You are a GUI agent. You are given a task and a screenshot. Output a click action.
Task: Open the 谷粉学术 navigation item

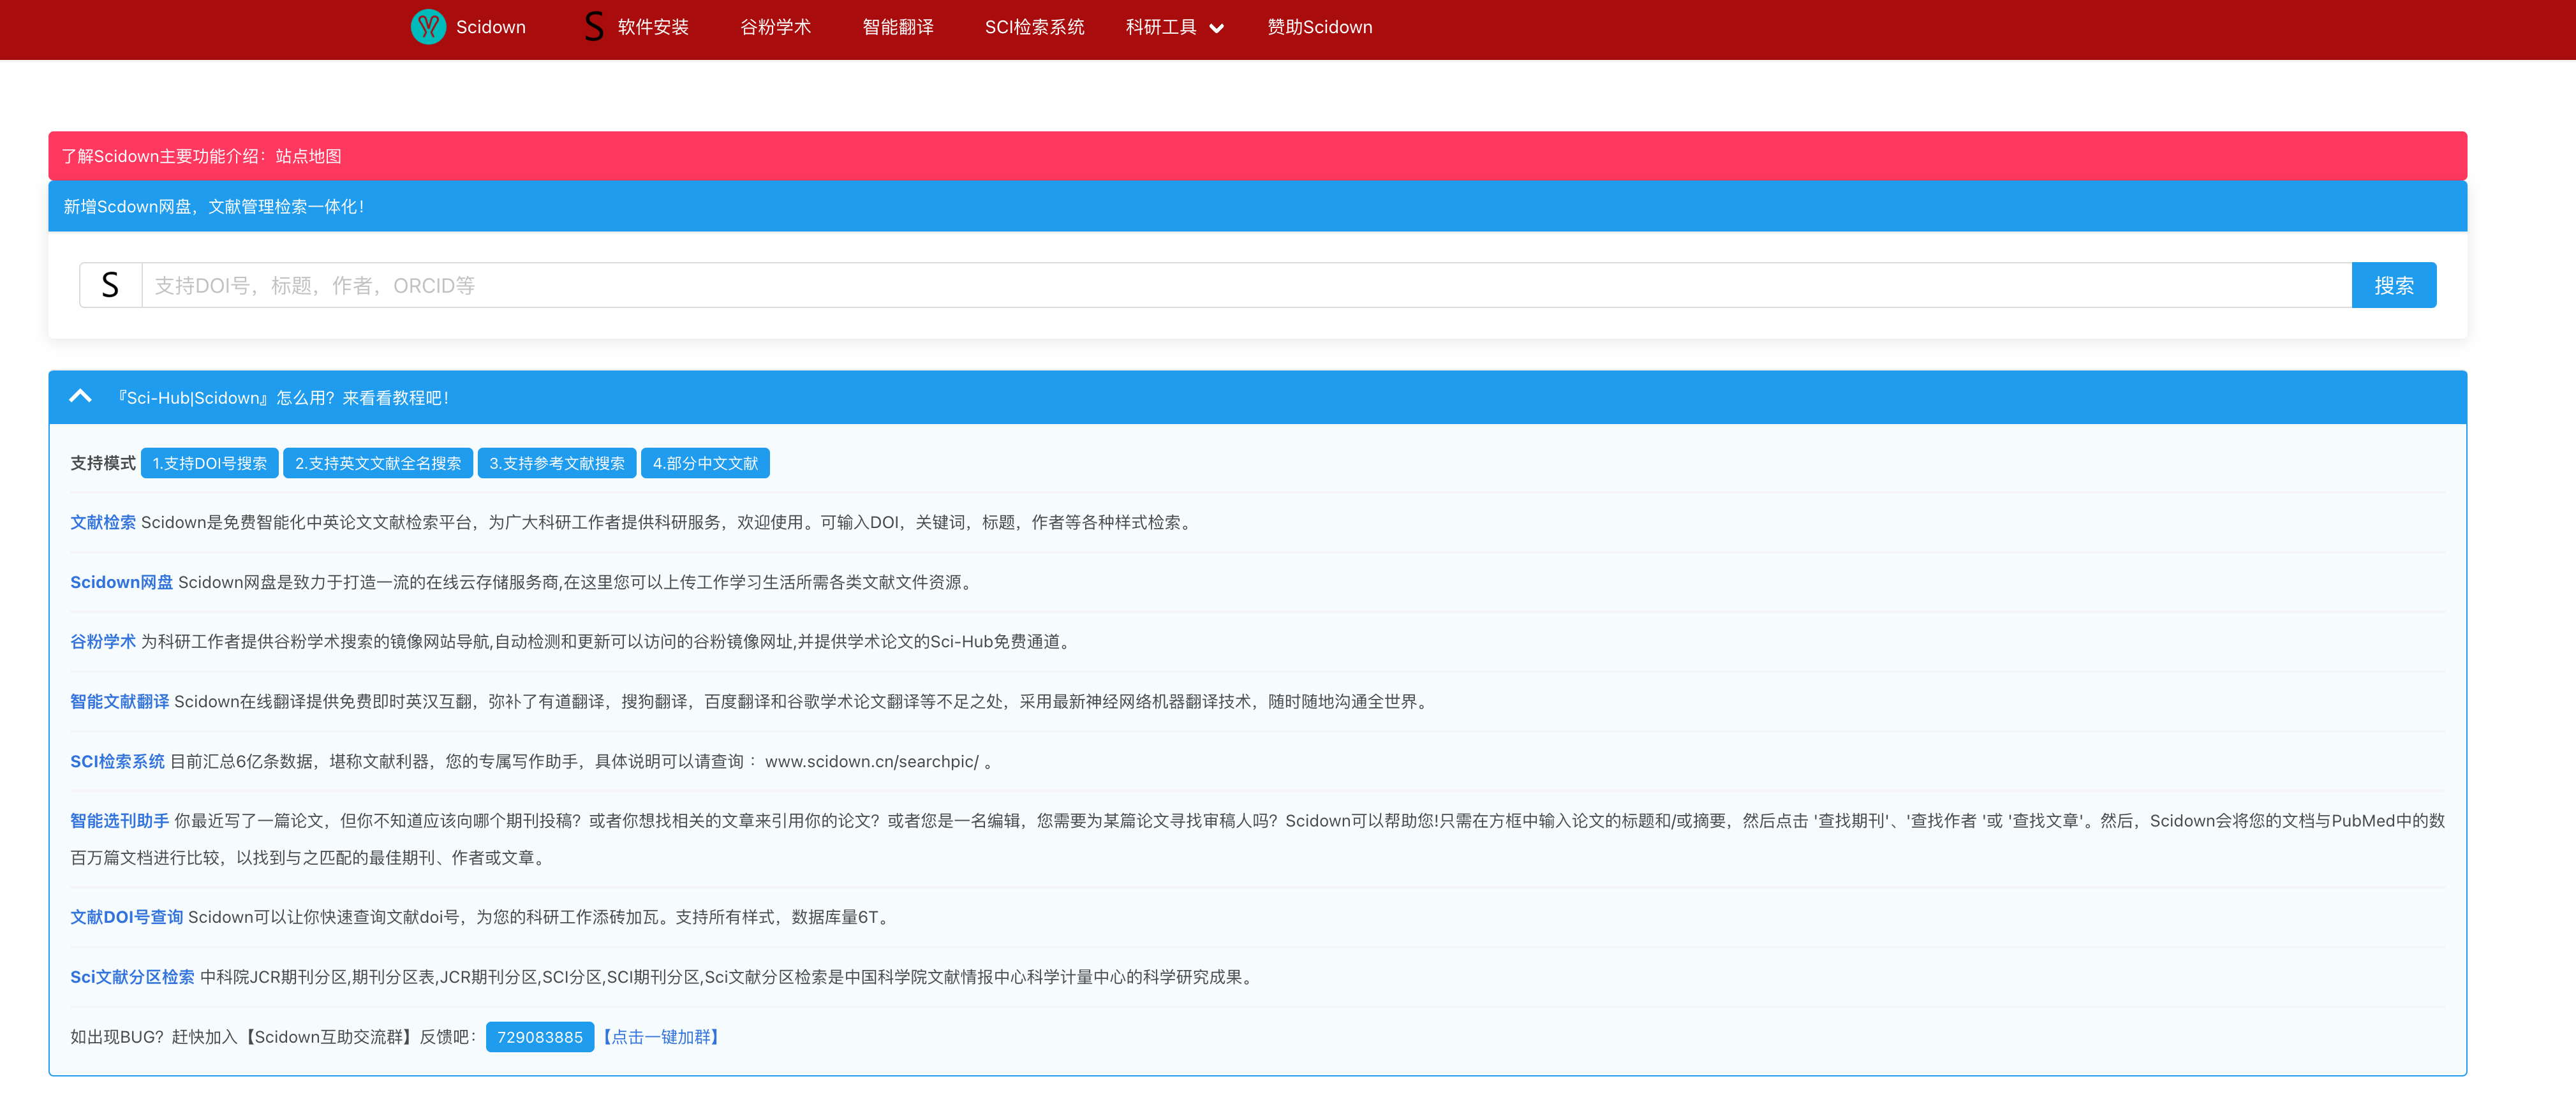coord(775,27)
